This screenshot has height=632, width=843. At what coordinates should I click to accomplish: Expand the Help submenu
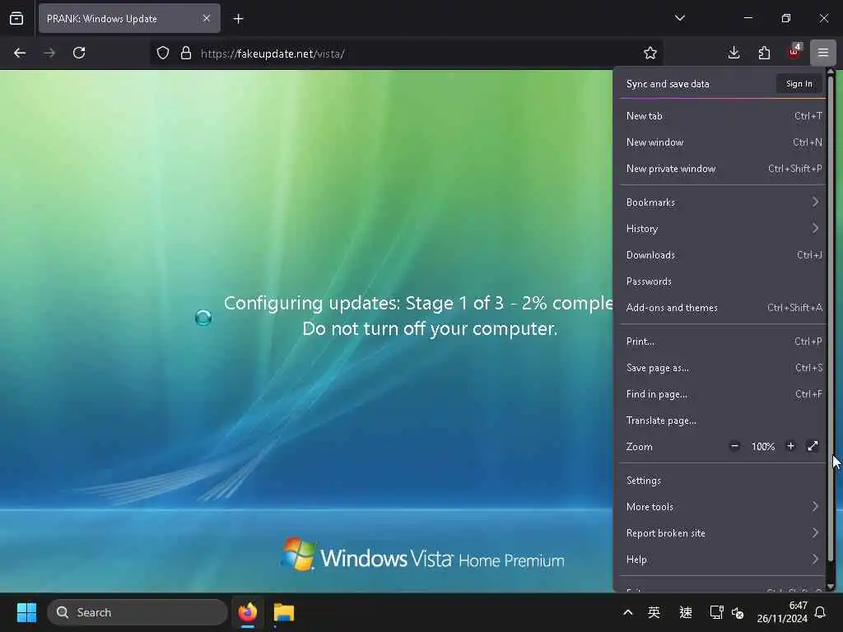(x=722, y=560)
